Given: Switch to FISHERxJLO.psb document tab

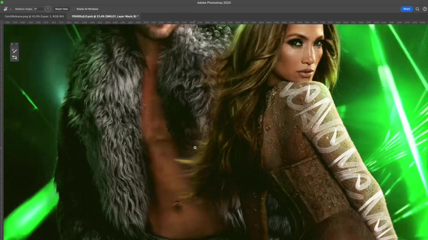Looking at the screenshot, I should click(105, 16).
